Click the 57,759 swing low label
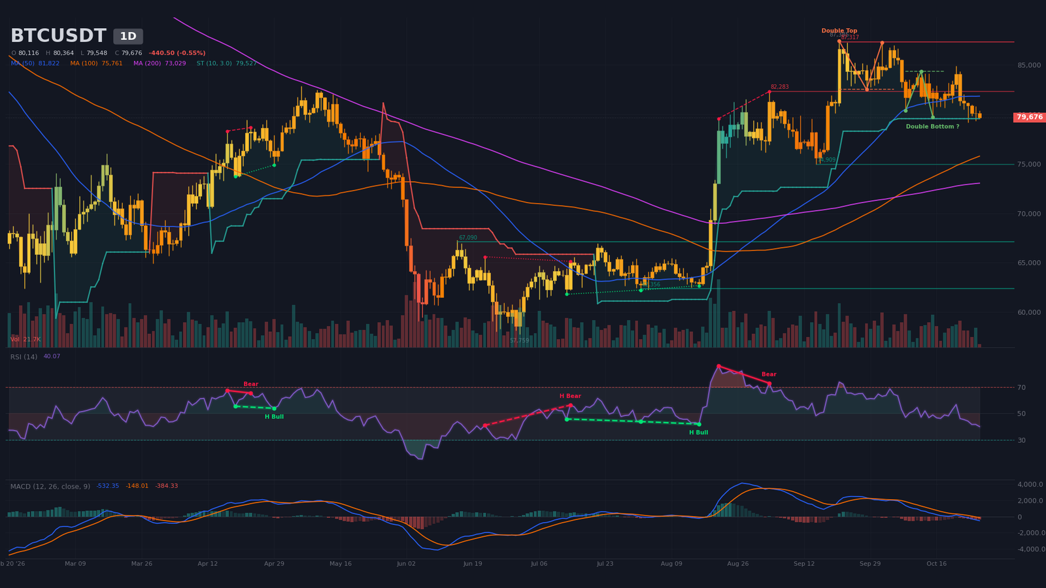This screenshot has width=1046, height=588. (x=520, y=340)
